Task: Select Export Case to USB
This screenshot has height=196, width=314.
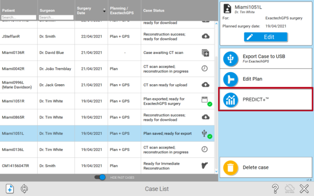Action: tap(266, 59)
